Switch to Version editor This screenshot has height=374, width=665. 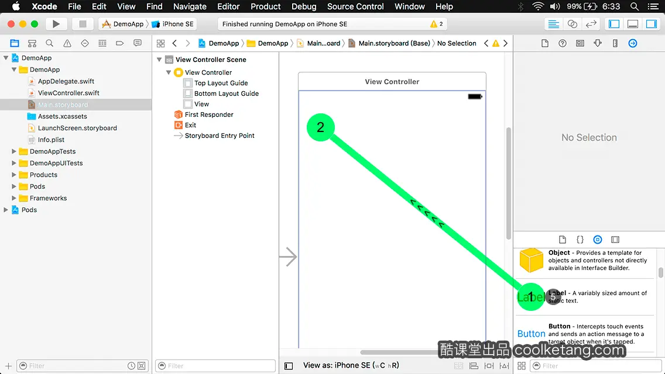coord(591,24)
